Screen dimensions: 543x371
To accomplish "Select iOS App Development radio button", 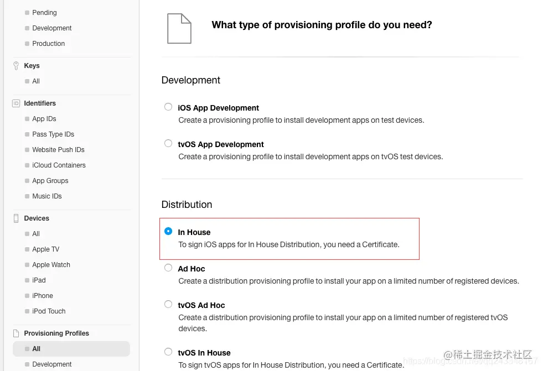I will point(168,107).
